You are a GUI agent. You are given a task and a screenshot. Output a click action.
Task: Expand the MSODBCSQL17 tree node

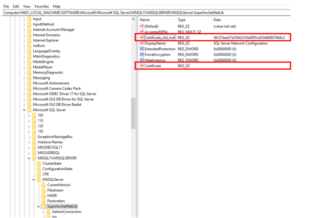pos(29,147)
